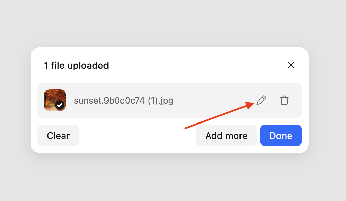Select the sunset.9b0c0c74 (1).jpg filename
This screenshot has height=201, width=346.
123,100
